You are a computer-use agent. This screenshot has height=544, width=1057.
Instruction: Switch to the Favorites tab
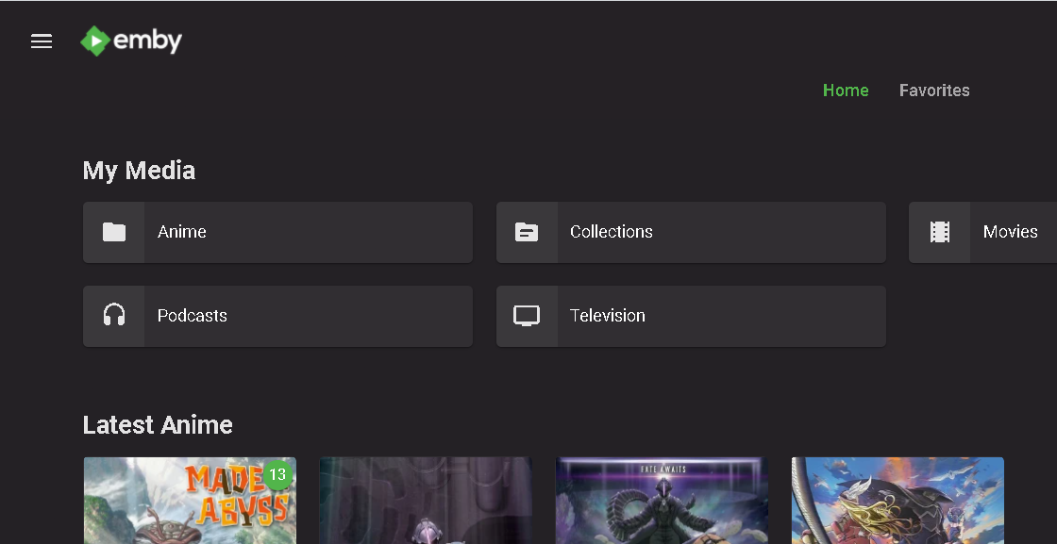(934, 90)
